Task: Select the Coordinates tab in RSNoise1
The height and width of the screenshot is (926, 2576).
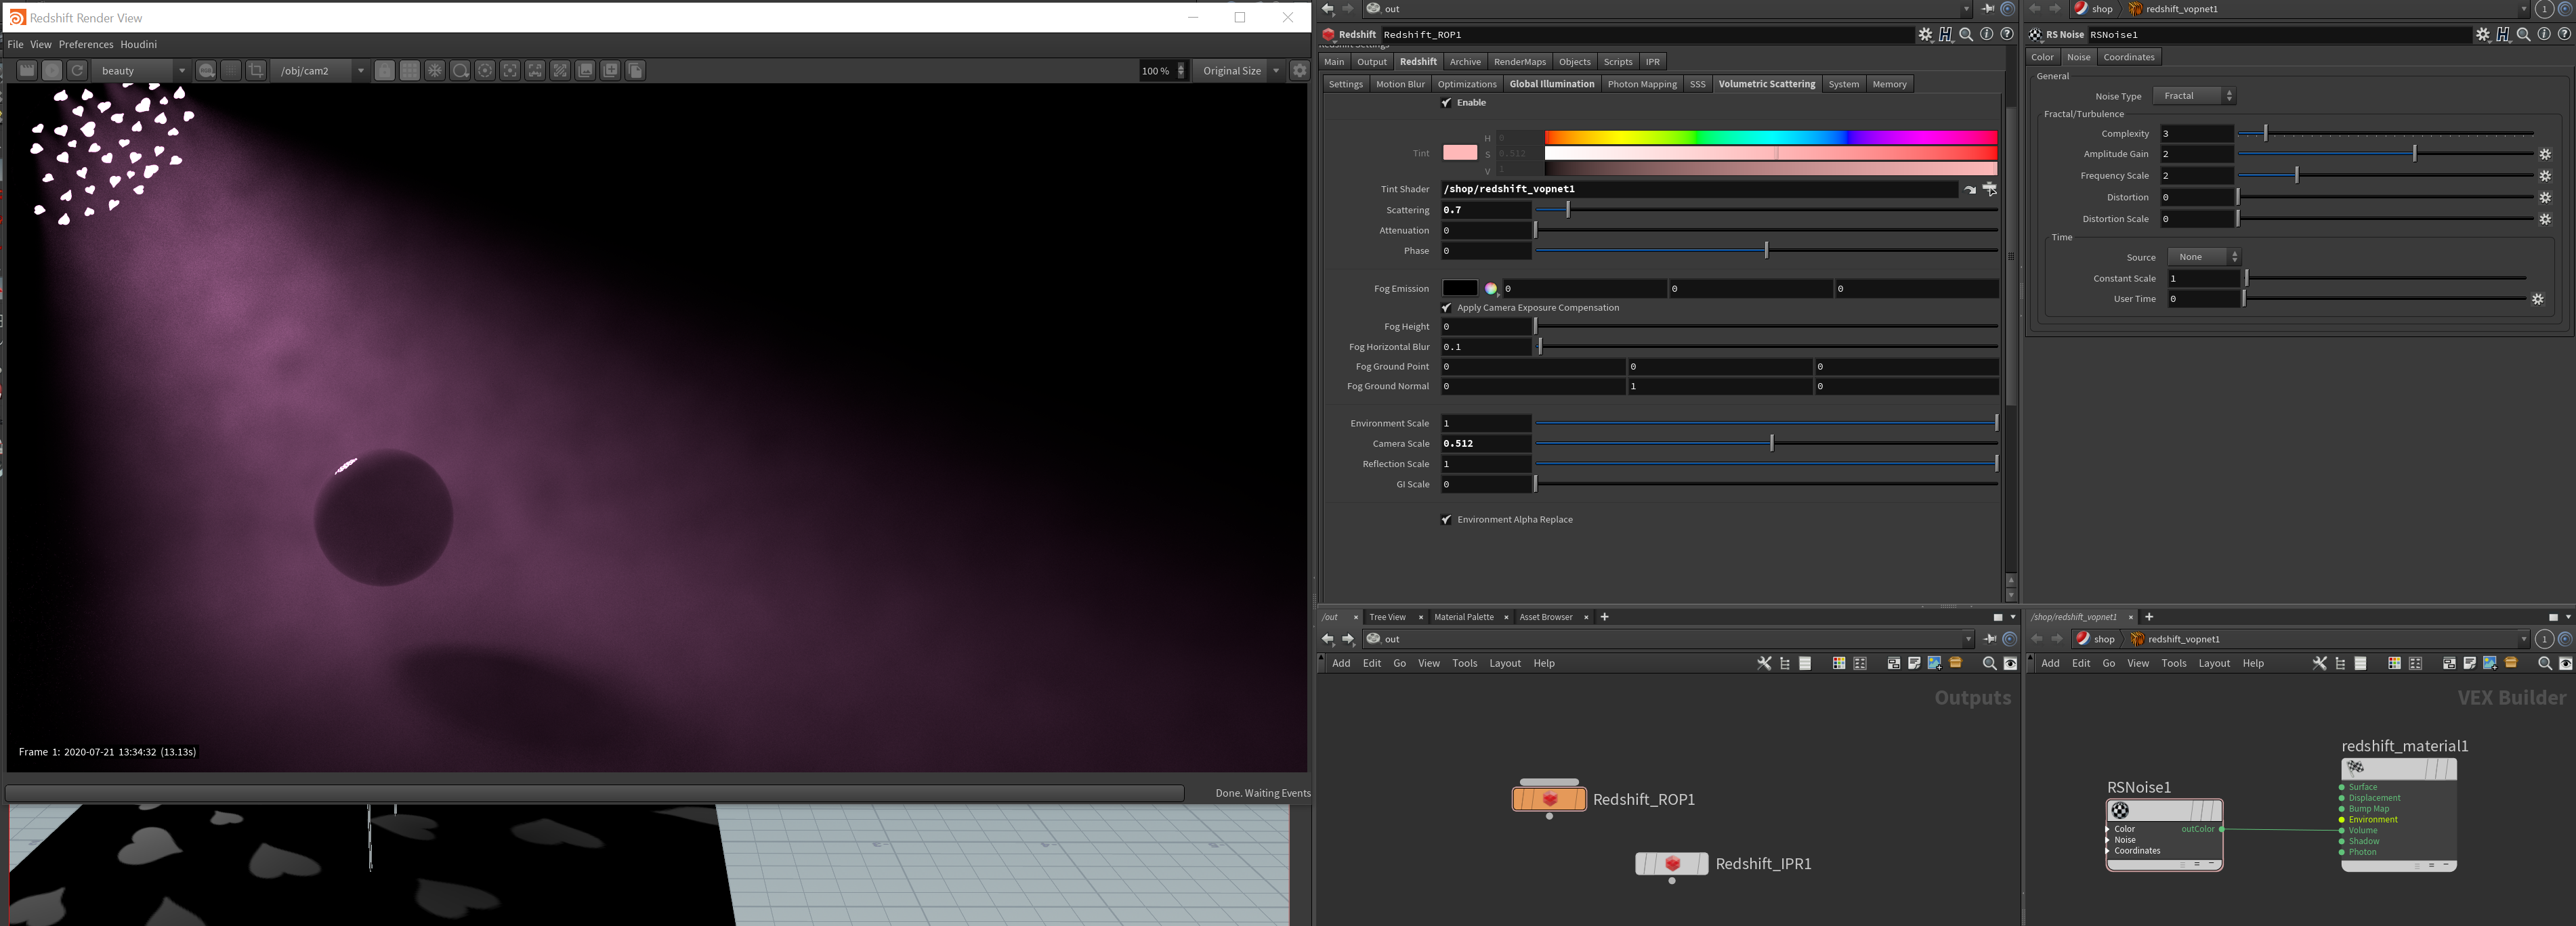Action: (2128, 57)
